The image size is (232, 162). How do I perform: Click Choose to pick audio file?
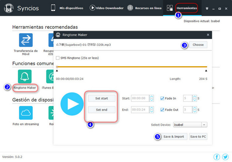(x=198, y=45)
